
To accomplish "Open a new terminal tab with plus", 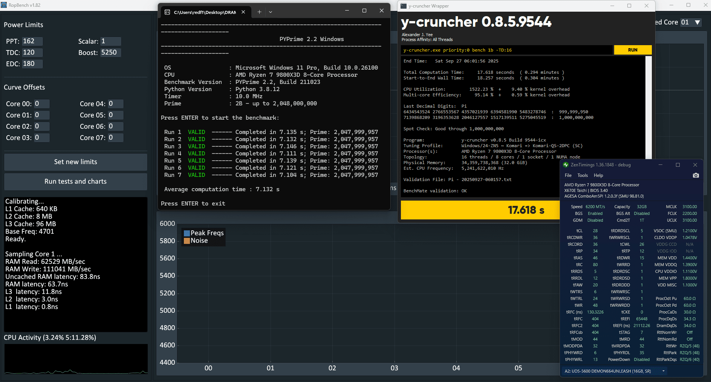I will click(259, 12).
